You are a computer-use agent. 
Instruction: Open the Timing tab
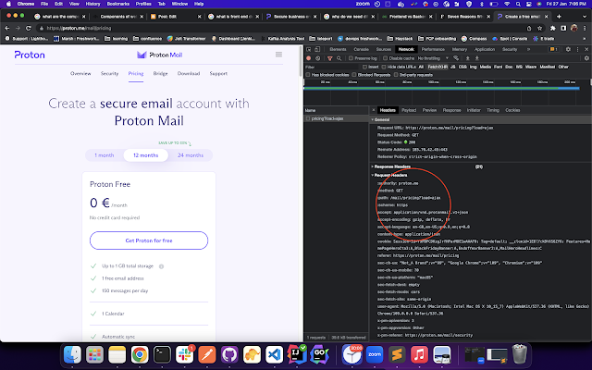coord(493,110)
